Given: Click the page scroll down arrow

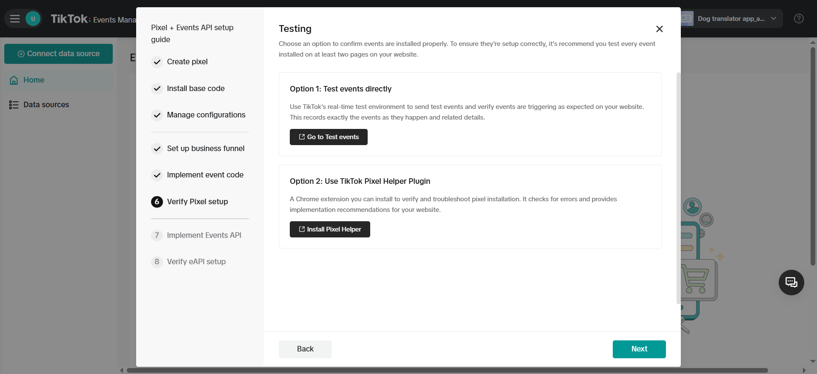Looking at the screenshot, I should pos(813,361).
